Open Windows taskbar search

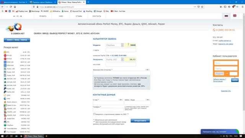[x=7, y=136]
